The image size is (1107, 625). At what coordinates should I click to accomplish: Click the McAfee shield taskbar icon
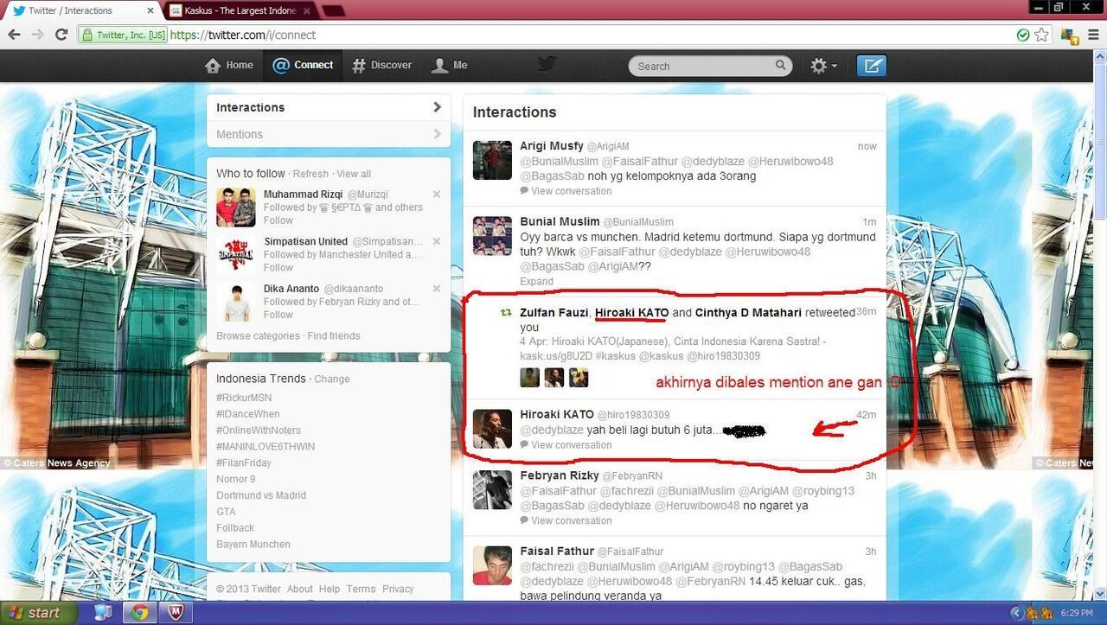[176, 613]
